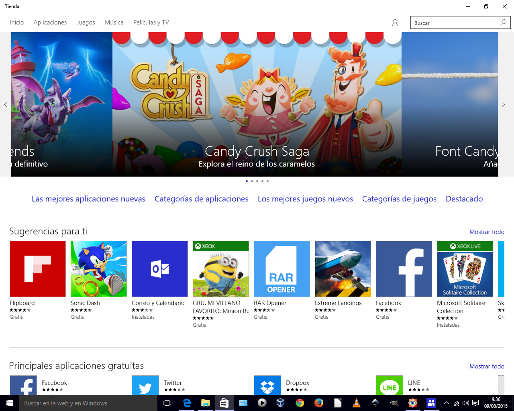
Task: Launch Google Chrome from the taskbar
Action: pyautogui.click(x=300, y=403)
